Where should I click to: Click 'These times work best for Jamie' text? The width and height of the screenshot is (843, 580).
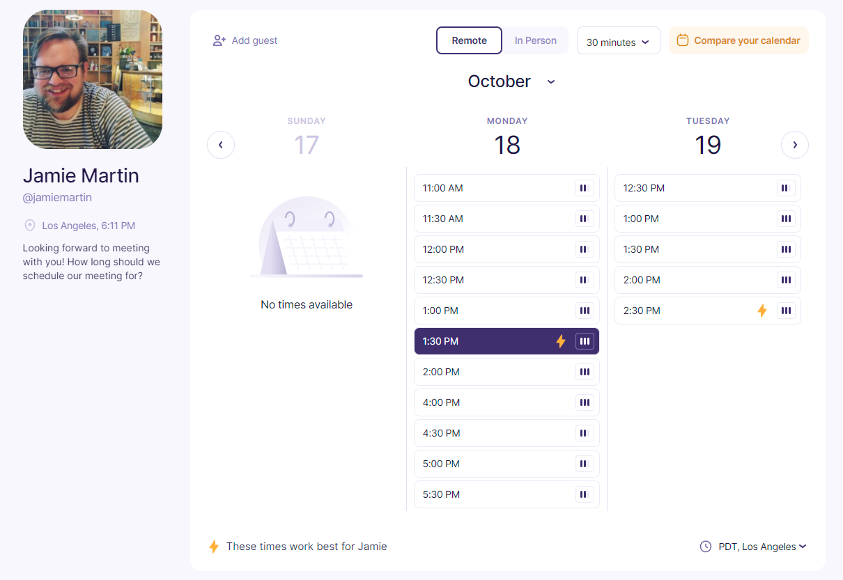(x=307, y=547)
